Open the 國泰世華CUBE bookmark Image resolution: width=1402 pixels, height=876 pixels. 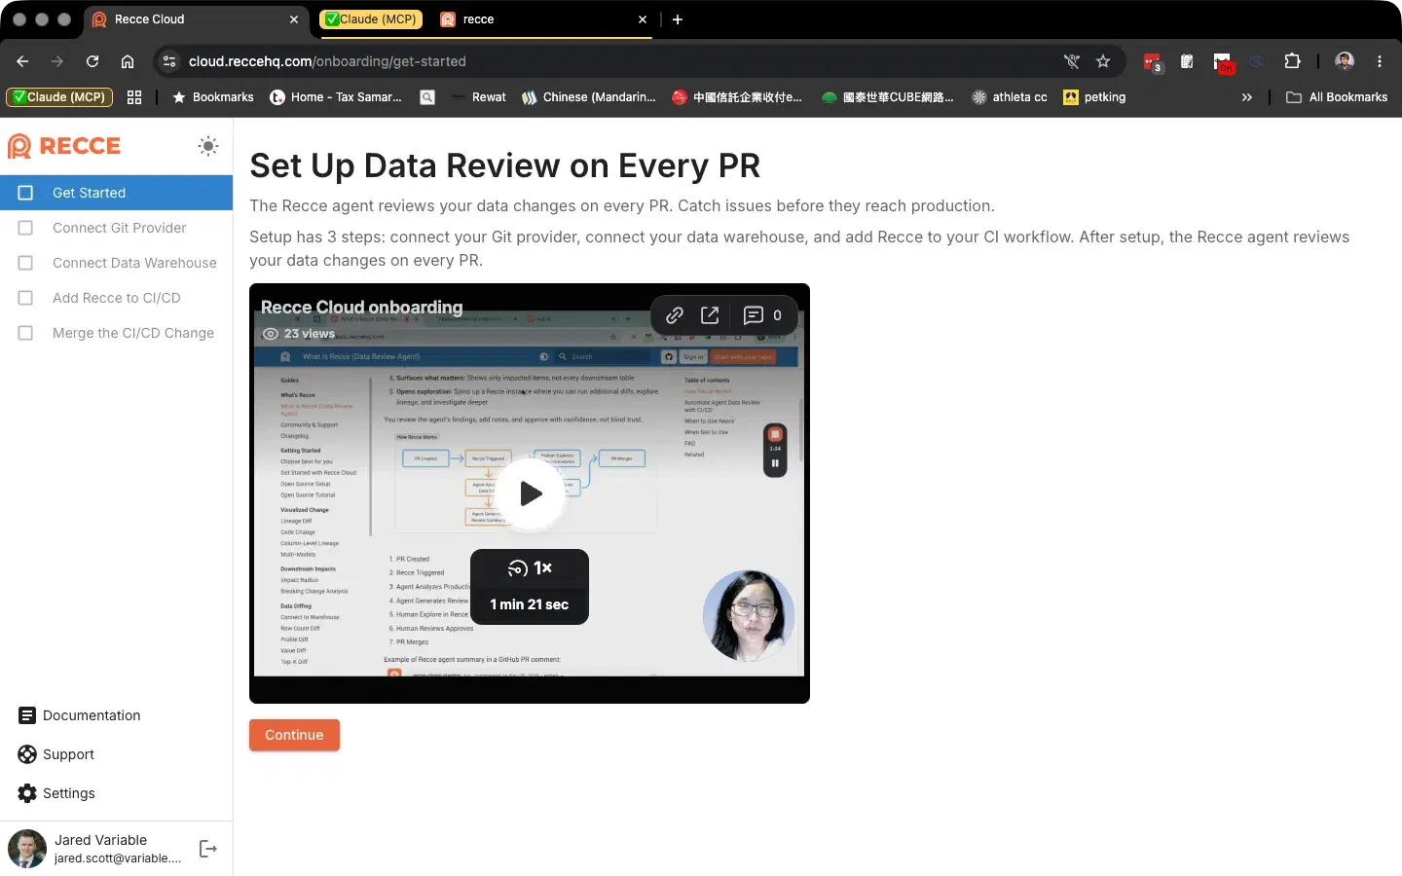pos(888,97)
